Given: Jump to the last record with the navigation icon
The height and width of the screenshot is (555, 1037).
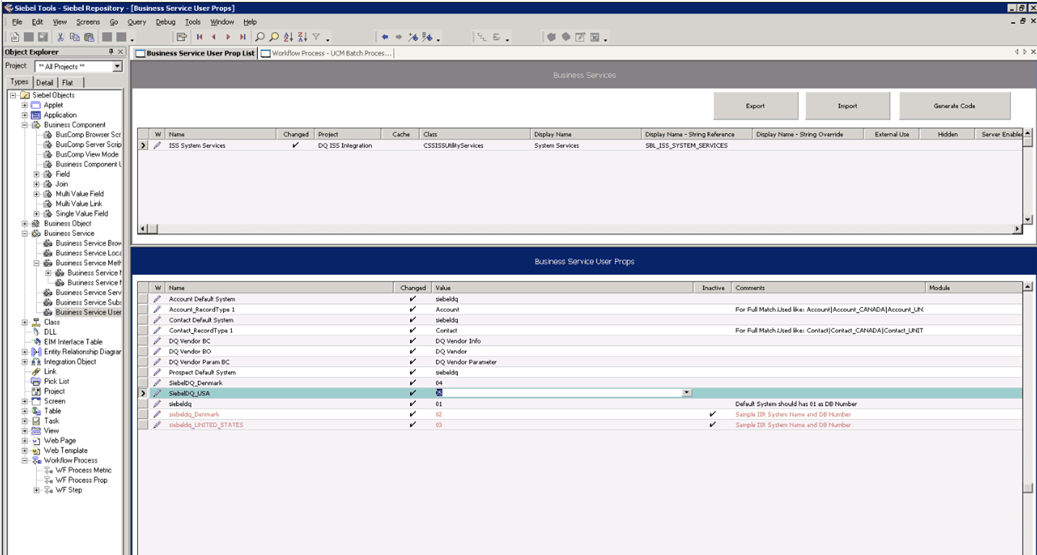Looking at the screenshot, I should pos(243,37).
